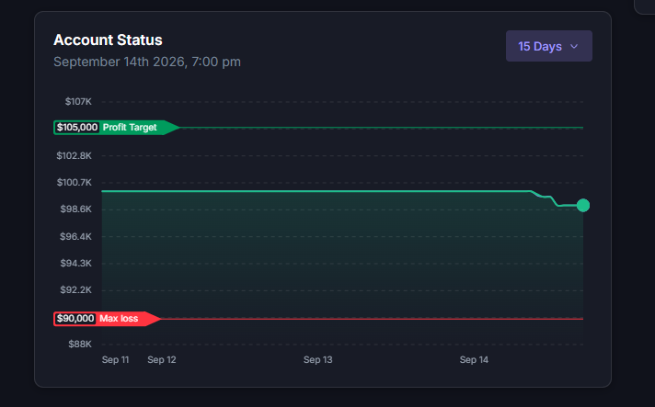The width and height of the screenshot is (655, 407).
Task: Click the green Profit Target line
Action: pyautogui.click(x=382, y=127)
